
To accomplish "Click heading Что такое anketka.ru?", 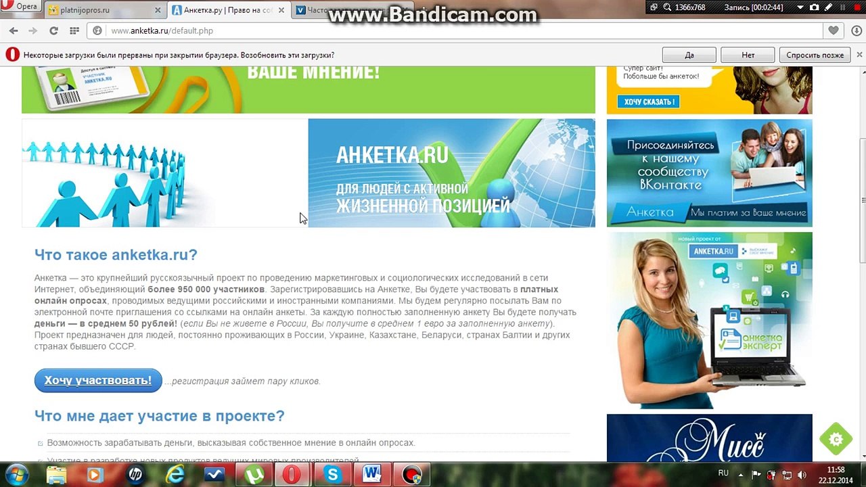I will coord(116,255).
